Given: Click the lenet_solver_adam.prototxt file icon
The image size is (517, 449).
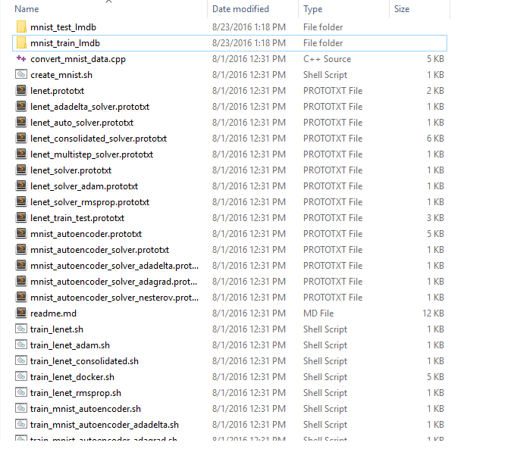Looking at the screenshot, I should click(x=21, y=186).
